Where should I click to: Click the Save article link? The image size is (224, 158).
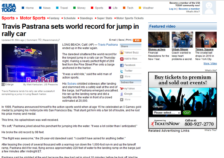[121, 40]
